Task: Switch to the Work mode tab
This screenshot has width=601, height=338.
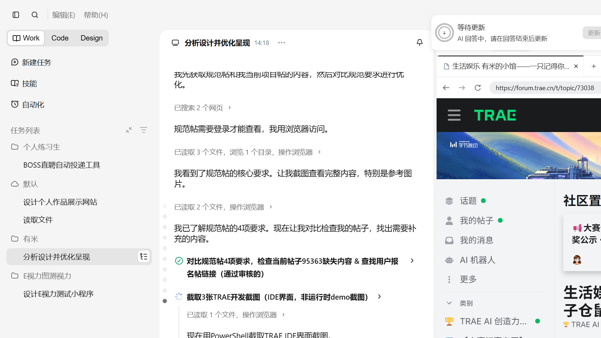Action: [26, 38]
